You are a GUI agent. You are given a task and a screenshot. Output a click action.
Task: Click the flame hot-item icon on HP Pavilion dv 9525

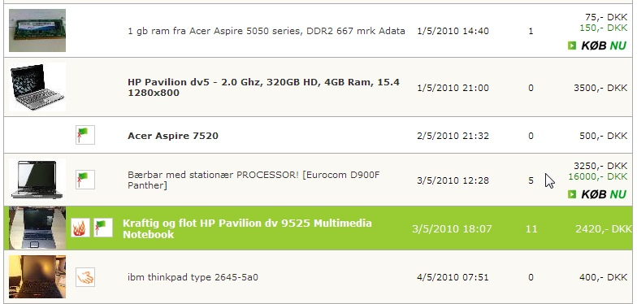tap(80, 228)
